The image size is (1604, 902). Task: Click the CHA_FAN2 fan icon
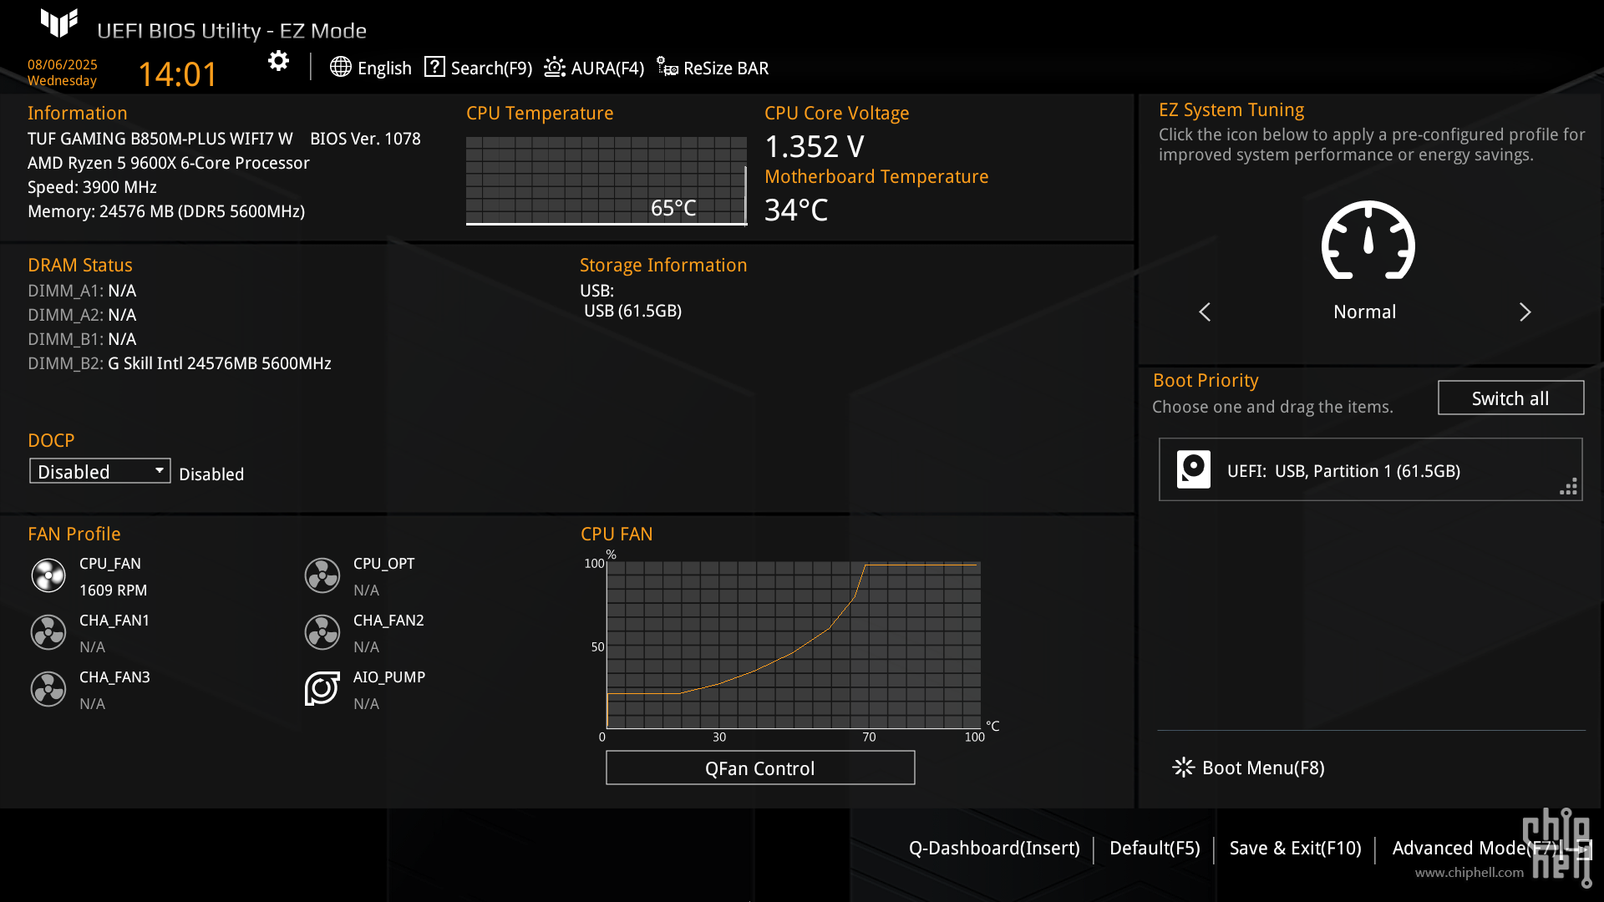click(x=322, y=632)
